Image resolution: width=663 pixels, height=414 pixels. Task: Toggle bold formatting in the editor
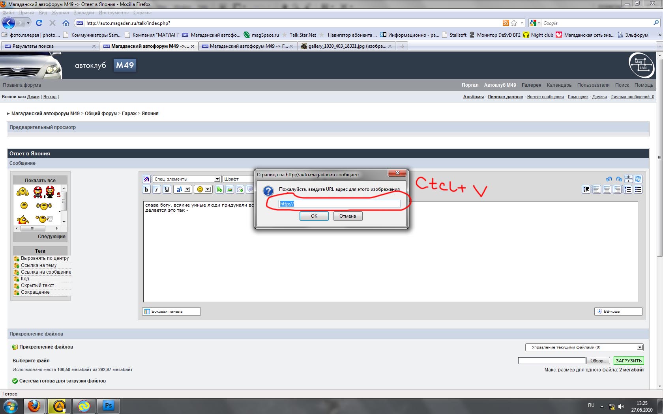coord(146,190)
